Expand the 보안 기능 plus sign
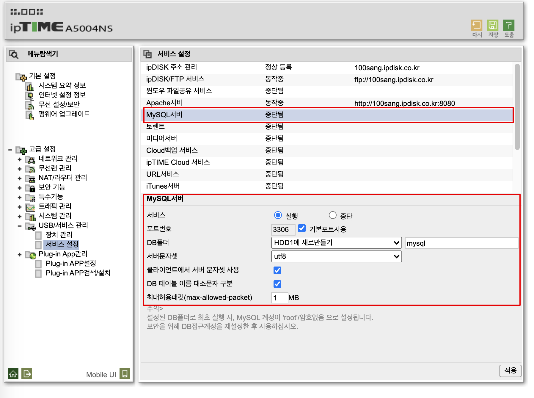This screenshot has width=534, height=398. [x=20, y=188]
